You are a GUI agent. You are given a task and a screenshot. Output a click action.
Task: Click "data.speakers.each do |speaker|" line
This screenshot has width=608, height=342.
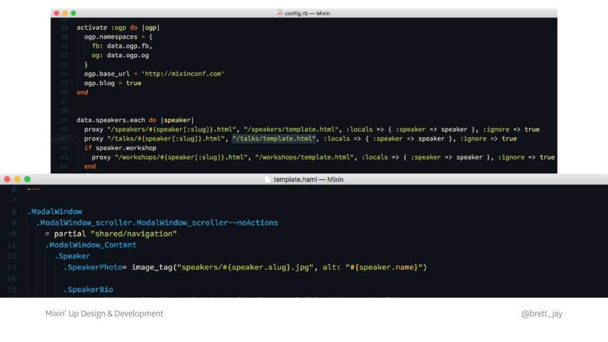tap(135, 120)
